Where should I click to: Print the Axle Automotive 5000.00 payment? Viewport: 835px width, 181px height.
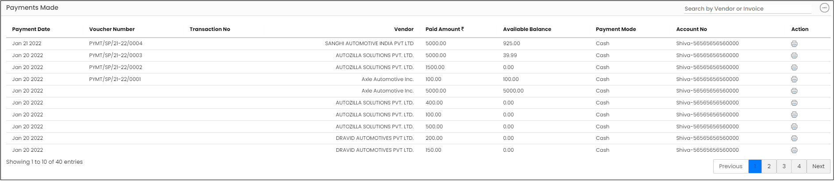click(794, 91)
